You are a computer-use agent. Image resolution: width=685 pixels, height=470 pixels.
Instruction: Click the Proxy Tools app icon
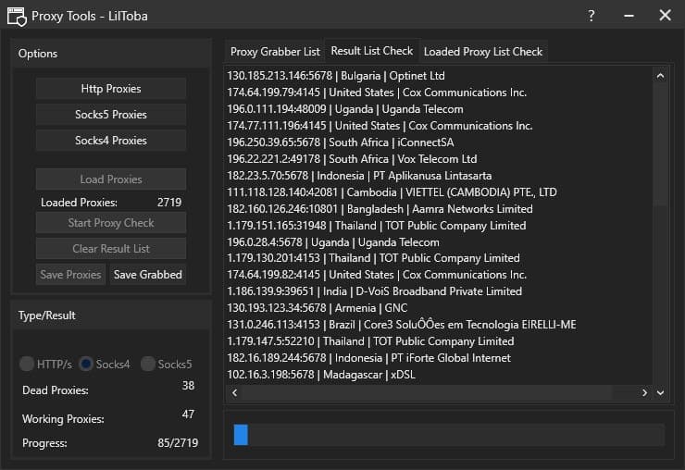tap(17, 17)
